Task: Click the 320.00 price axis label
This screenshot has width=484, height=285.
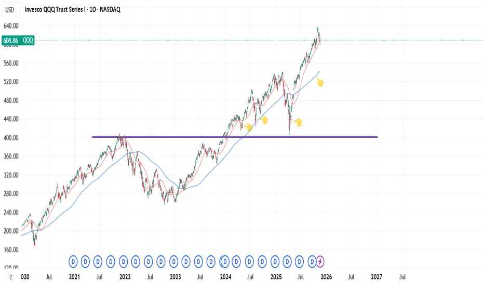Action: (11, 175)
